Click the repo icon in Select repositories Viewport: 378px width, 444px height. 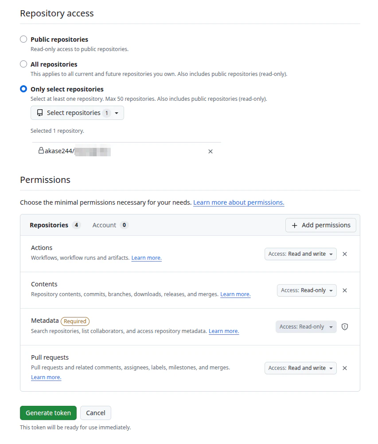point(40,113)
